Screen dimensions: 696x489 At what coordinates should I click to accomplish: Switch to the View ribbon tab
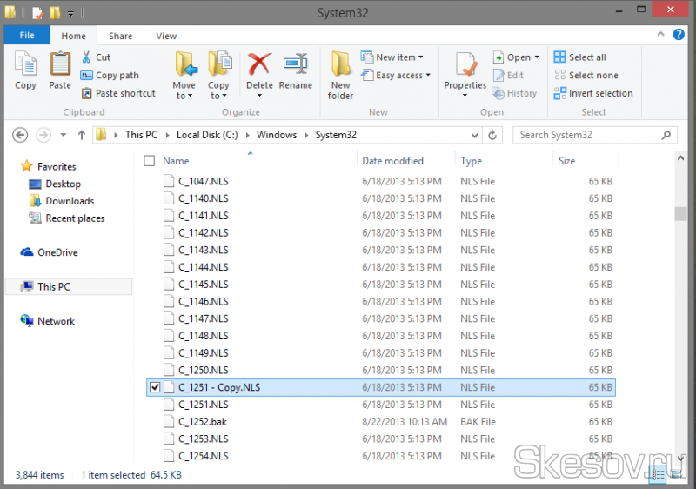(x=165, y=36)
